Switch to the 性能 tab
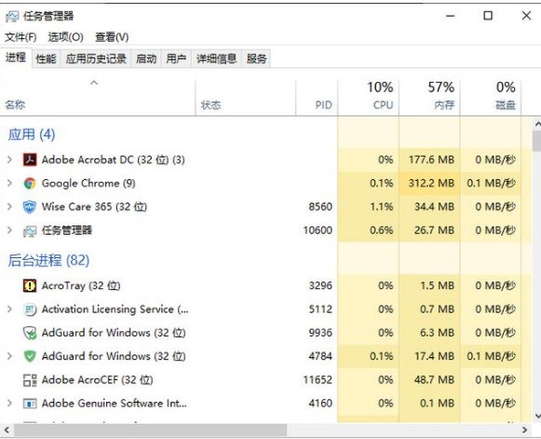 (46, 59)
